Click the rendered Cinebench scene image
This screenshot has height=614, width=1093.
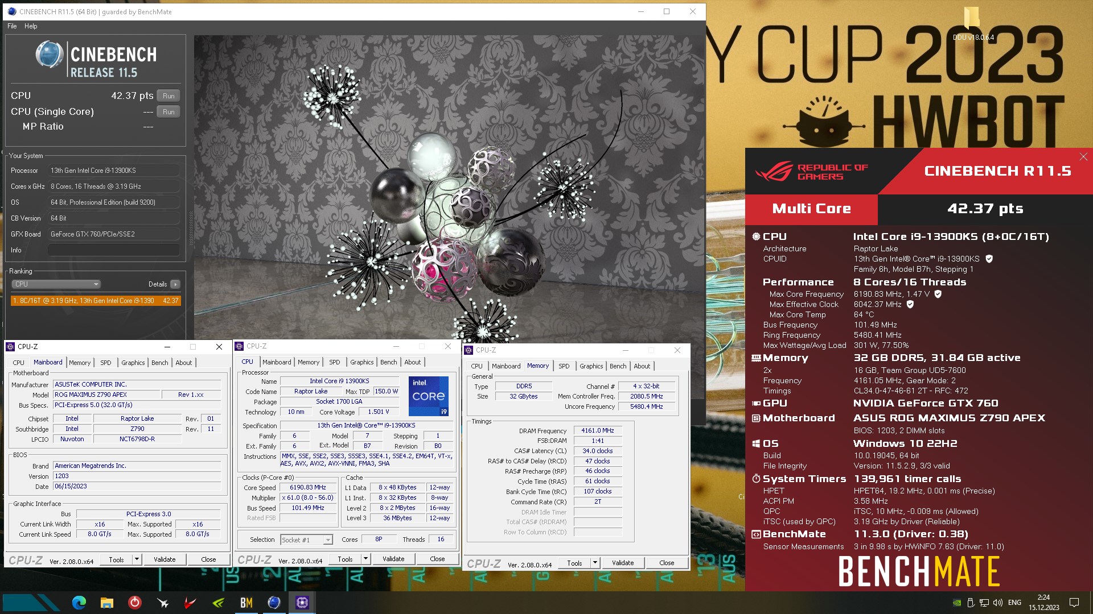click(449, 188)
